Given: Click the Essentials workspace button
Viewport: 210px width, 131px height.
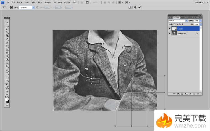Looking at the screenshot, I should (x=200, y=2).
